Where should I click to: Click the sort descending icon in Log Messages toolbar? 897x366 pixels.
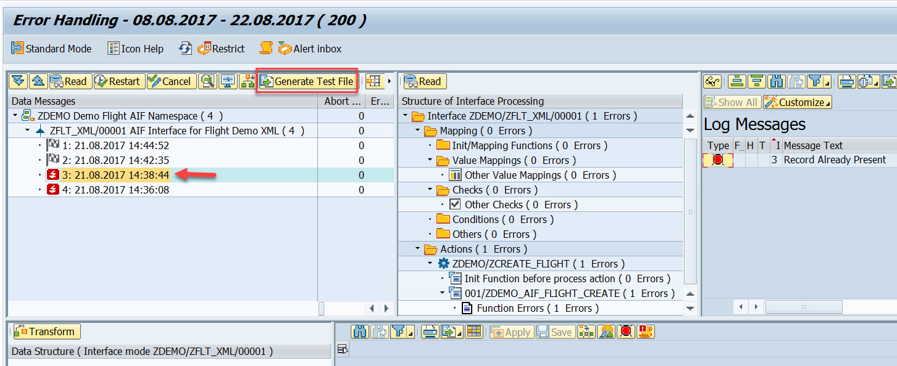pos(757,81)
